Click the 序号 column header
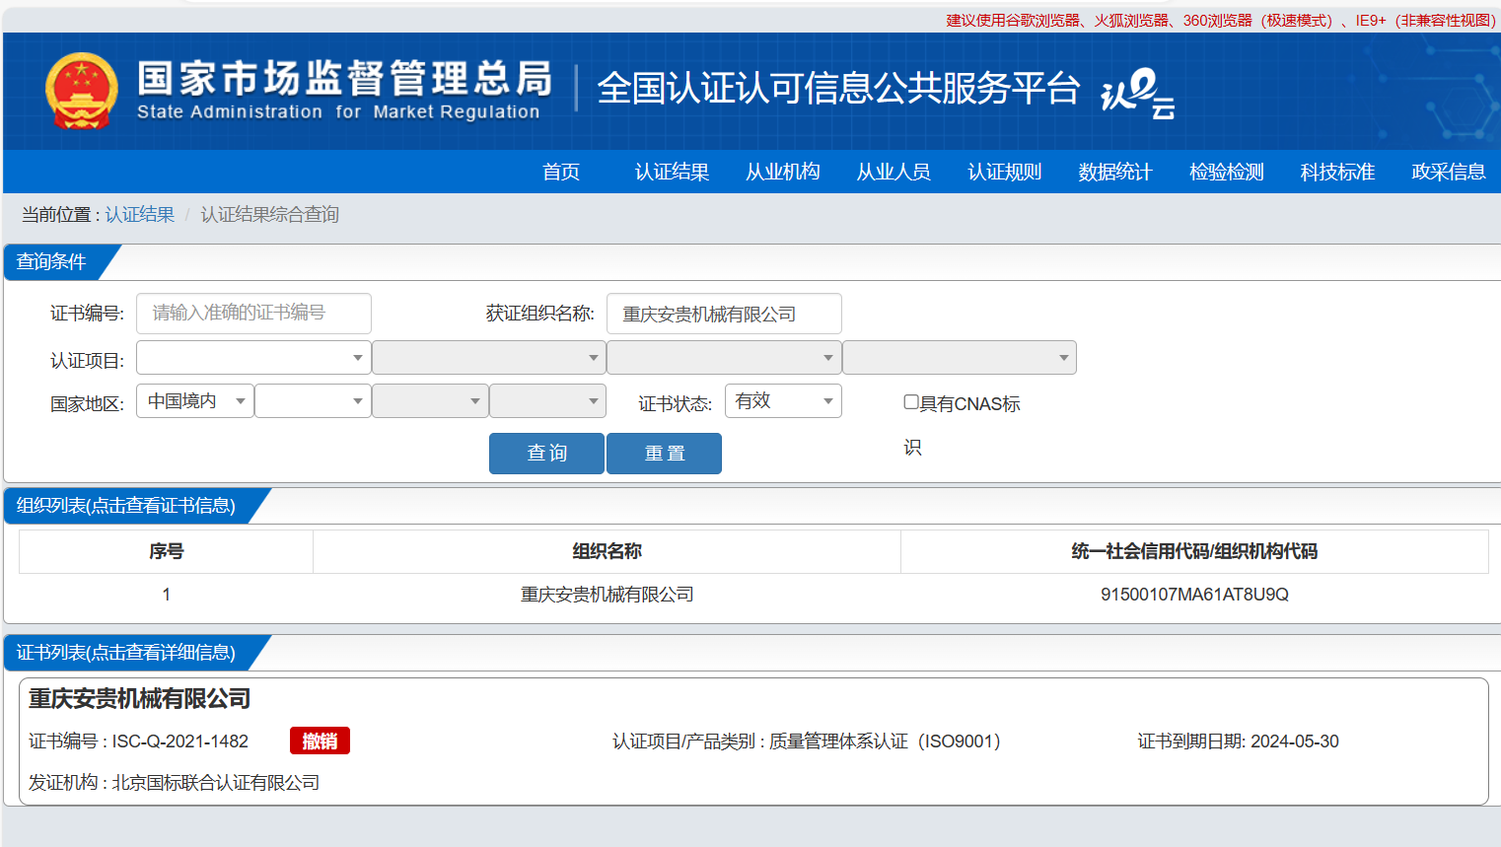Viewport: 1501px width, 847px height. (x=166, y=551)
